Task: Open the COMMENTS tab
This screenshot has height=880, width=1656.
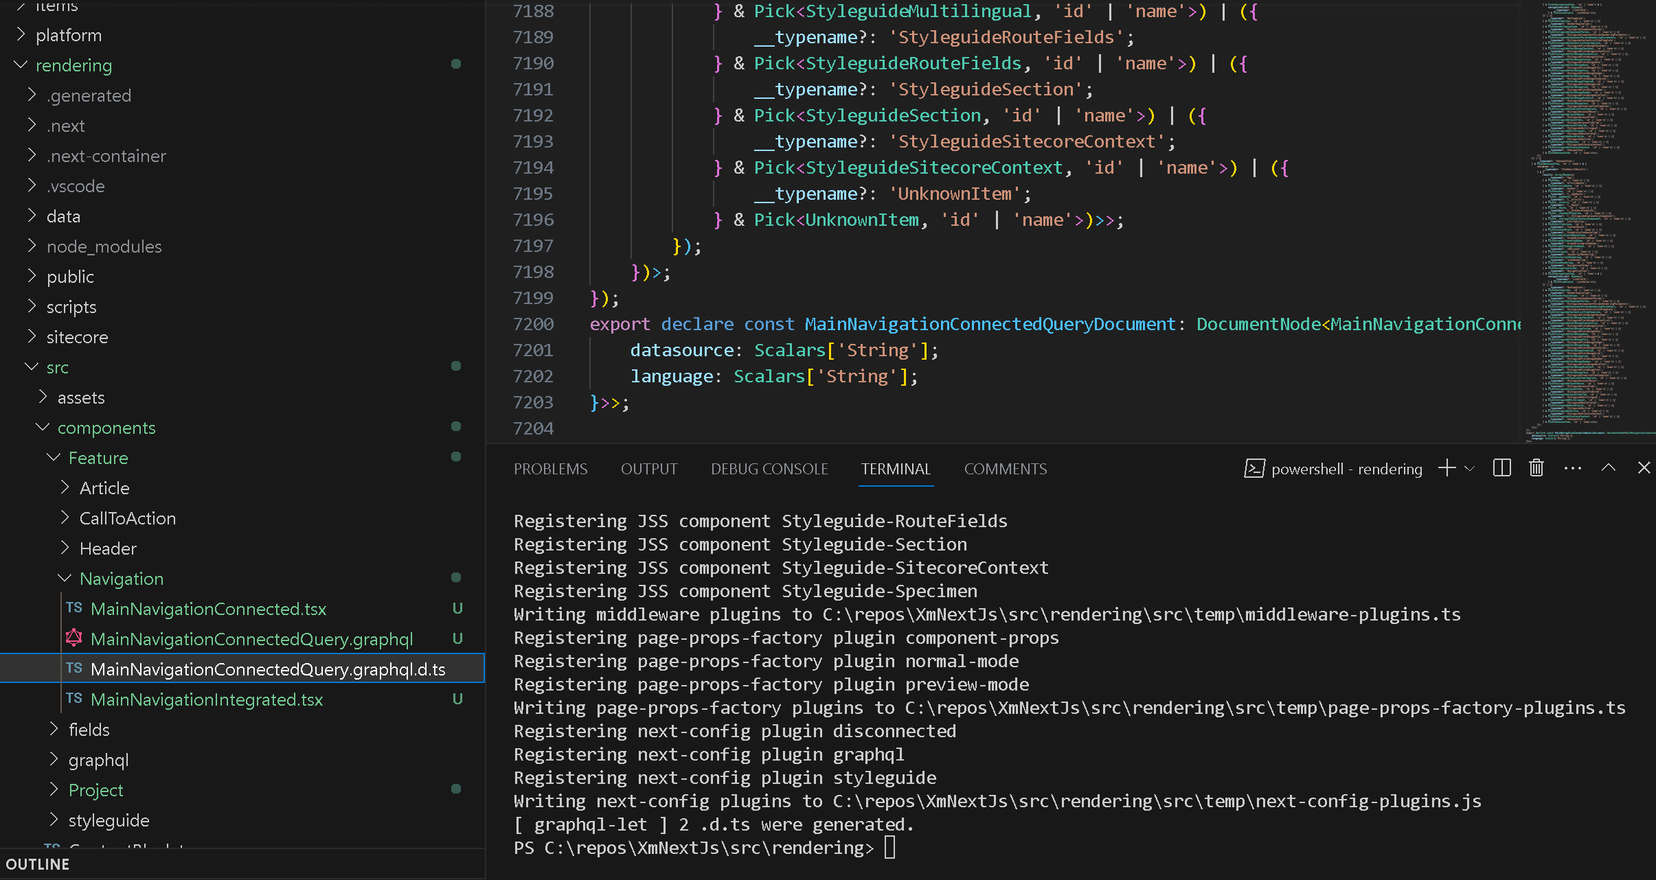Action: point(1005,469)
